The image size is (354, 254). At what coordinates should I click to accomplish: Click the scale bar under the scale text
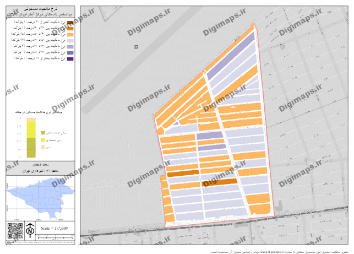coord(55,237)
